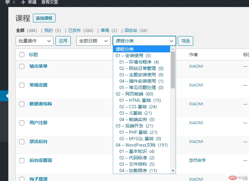This screenshot has height=181, width=249.
Task: Open the 批量操作 dropdown
Action: pos(35,41)
